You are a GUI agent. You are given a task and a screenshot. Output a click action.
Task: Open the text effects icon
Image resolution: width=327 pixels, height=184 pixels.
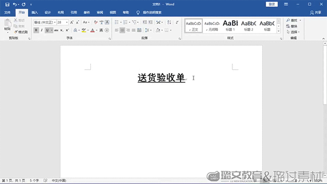75,30
